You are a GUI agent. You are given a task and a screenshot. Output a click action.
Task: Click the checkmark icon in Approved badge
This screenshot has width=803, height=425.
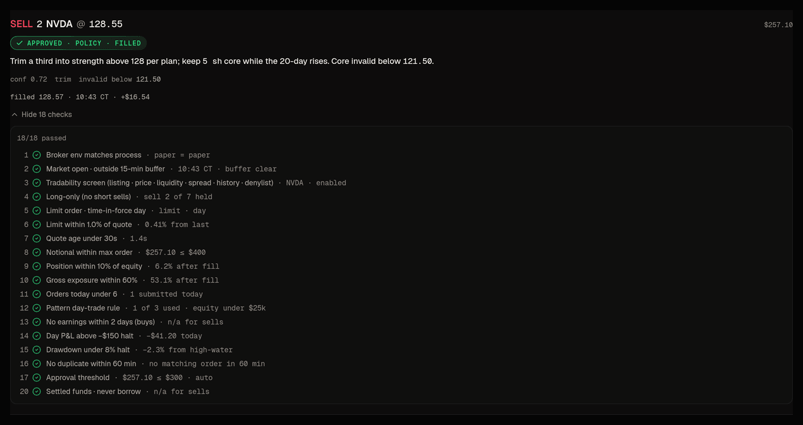20,43
